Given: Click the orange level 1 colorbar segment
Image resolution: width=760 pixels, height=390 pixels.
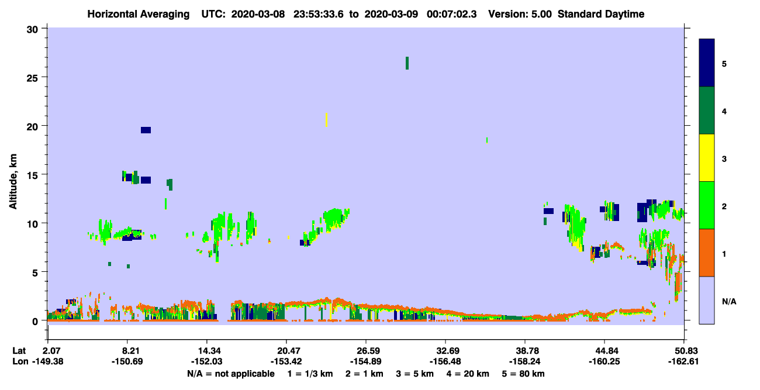Looking at the screenshot, I should tap(707, 253).
